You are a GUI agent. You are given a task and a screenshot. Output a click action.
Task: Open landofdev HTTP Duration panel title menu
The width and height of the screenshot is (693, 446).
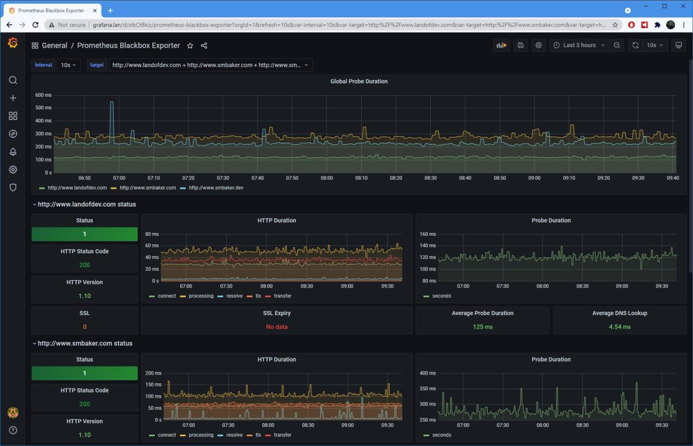click(277, 220)
